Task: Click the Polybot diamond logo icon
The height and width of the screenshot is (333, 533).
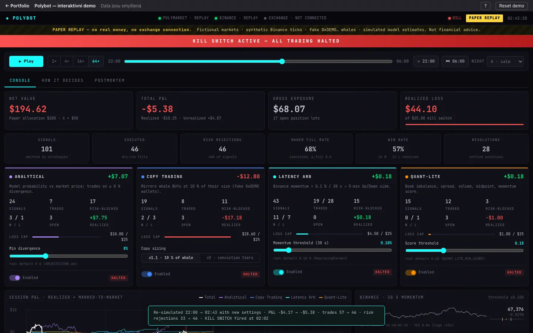Action: pyautogui.click(x=7, y=18)
